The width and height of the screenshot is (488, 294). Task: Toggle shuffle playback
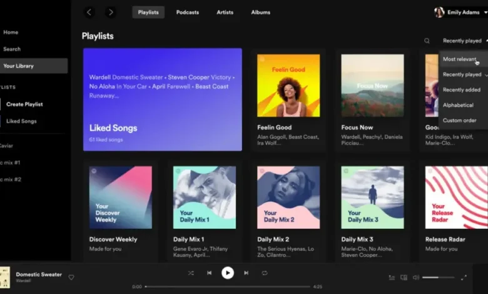tap(191, 273)
